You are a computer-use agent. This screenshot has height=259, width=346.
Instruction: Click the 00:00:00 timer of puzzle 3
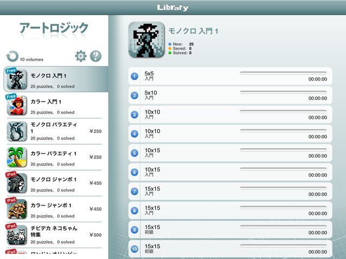(x=318, y=118)
